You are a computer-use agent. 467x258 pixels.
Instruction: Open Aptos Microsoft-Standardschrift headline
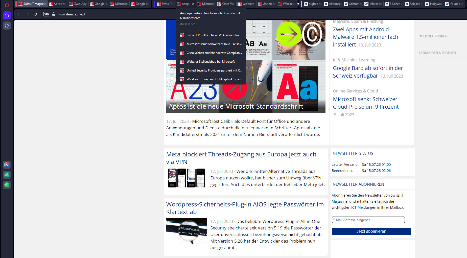coord(236,106)
